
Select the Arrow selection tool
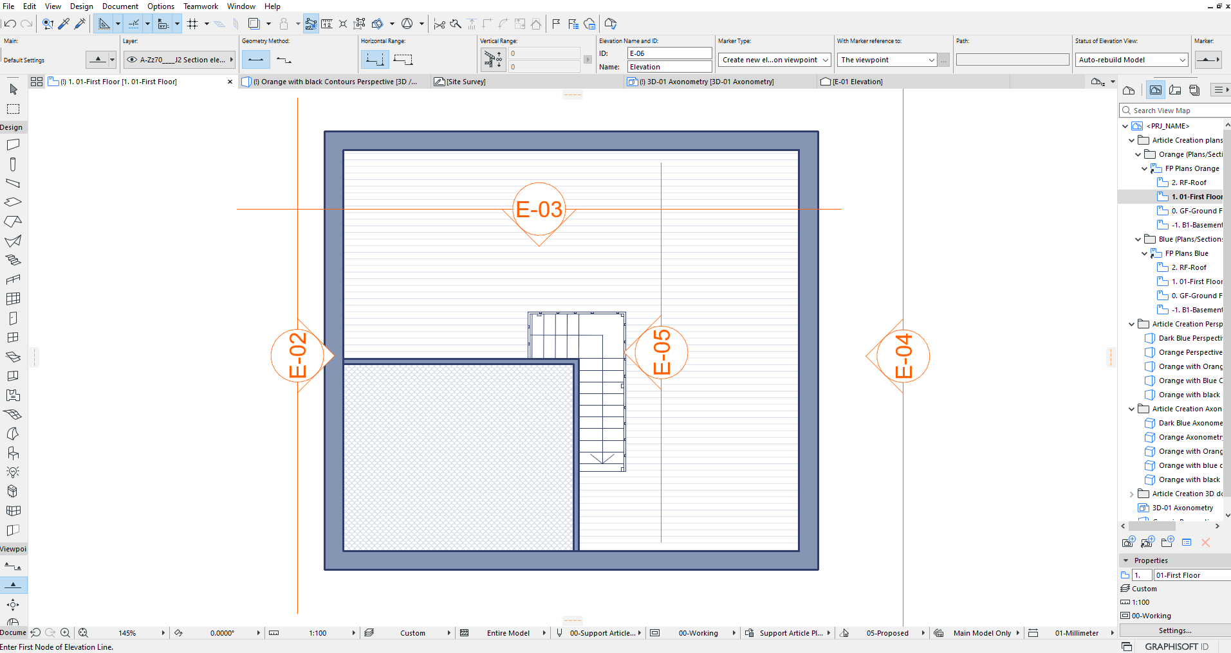[13, 89]
